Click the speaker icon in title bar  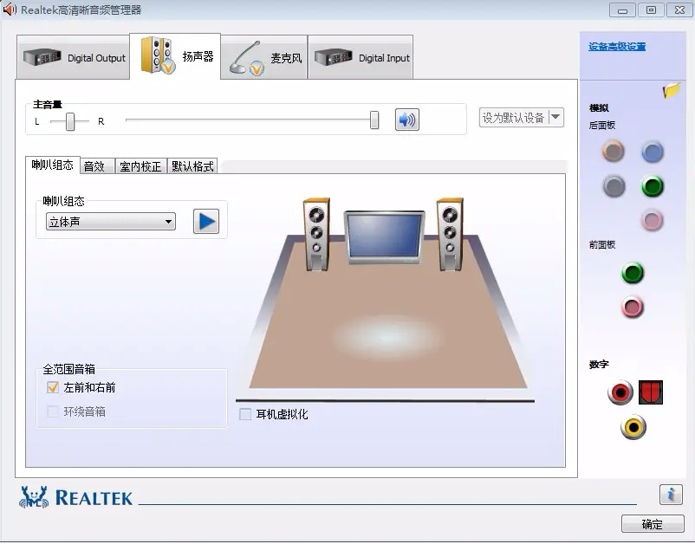(10, 10)
